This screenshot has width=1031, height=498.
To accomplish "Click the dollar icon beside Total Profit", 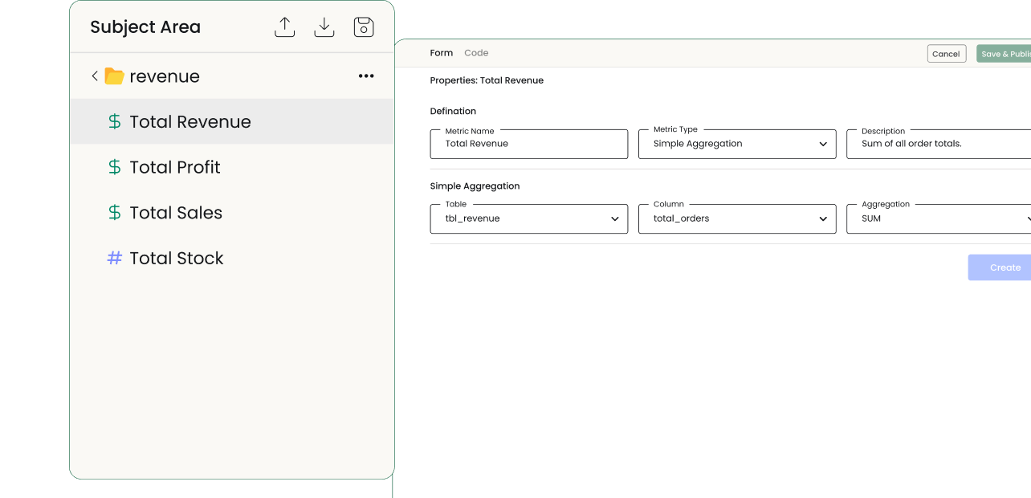I will pos(115,167).
